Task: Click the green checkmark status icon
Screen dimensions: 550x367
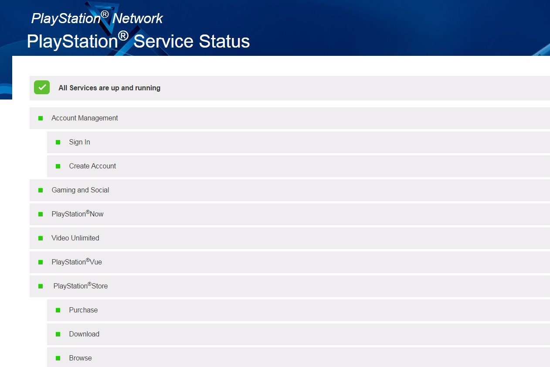Action: (x=42, y=87)
